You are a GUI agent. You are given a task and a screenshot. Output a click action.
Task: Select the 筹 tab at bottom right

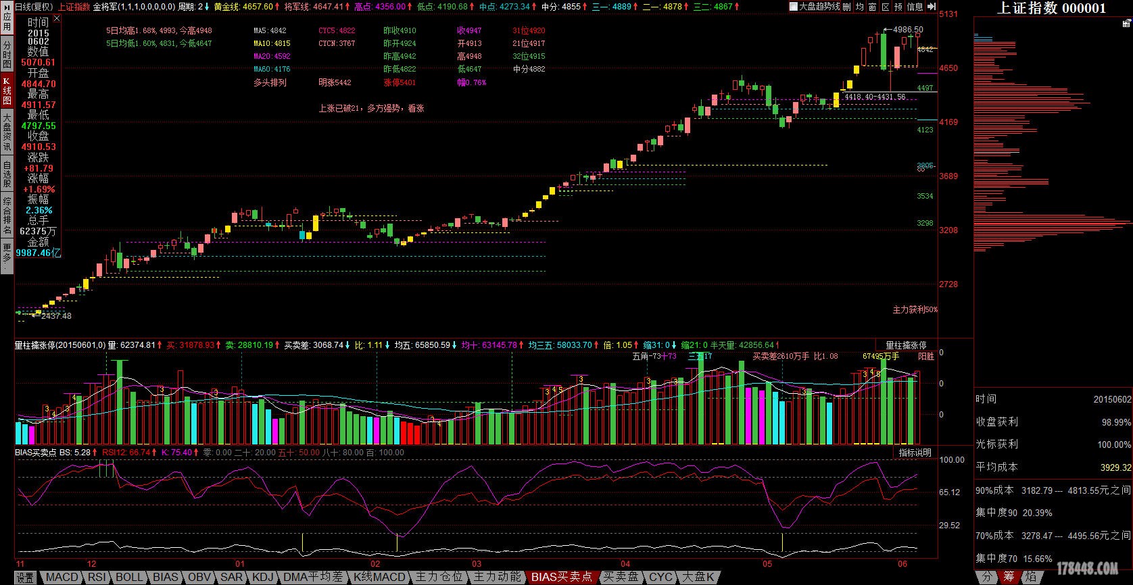click(x=1009, y=577)
